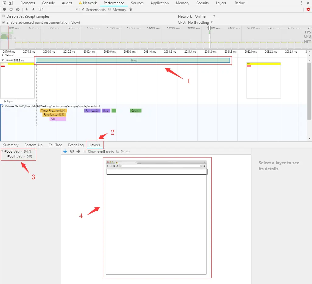Switch to the Sources tab
Screen dimensions: 312x284
pos(137,3)
